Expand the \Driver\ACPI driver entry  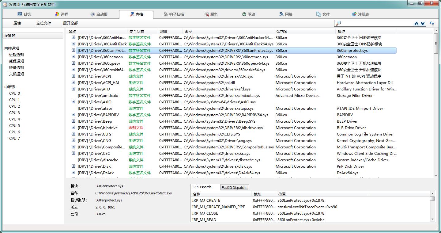point(73,76)
